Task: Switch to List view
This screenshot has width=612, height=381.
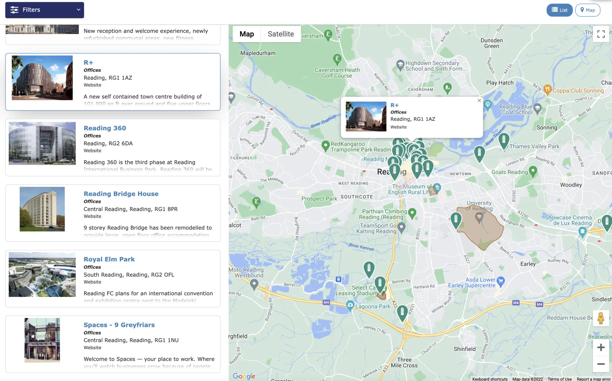Action: coord(559,10)
